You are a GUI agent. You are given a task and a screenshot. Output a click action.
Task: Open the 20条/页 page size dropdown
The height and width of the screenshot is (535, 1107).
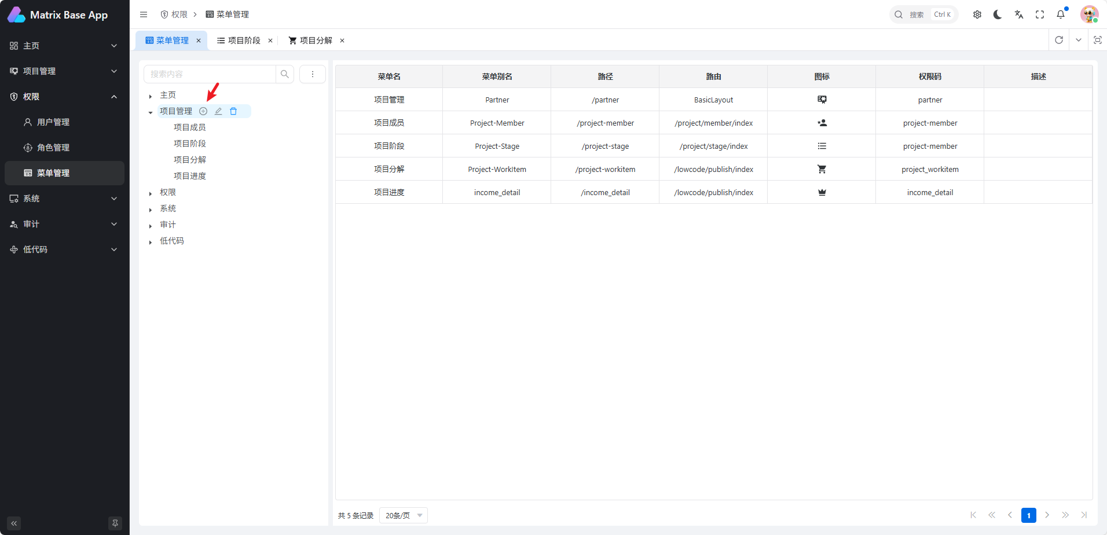(x=402, y=515)
